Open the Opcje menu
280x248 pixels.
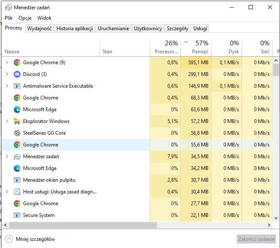click(x=25, y=18)
